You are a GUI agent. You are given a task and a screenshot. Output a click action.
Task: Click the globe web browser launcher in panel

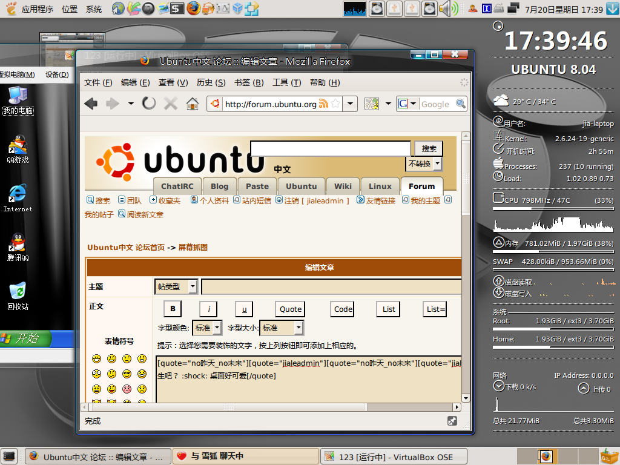tap(118, 8)
